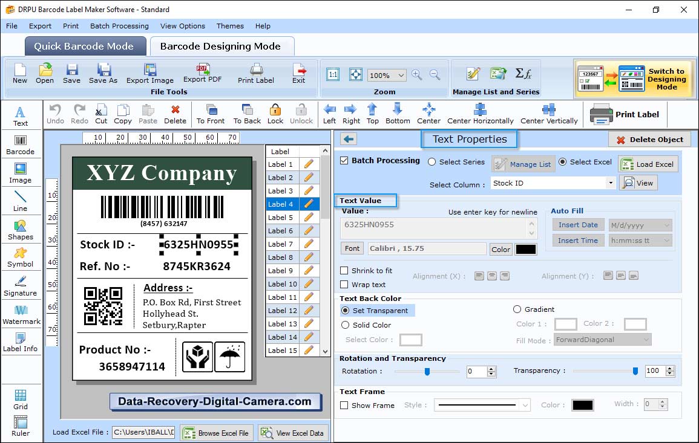
Task: Switch to Barcode Designing Mode tab
Action: [222, 47]
